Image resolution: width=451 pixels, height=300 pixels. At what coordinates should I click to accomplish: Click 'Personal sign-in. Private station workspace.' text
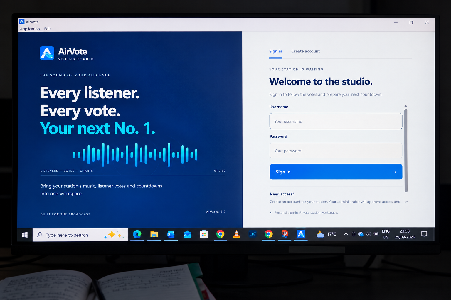[x=306, y=213]
